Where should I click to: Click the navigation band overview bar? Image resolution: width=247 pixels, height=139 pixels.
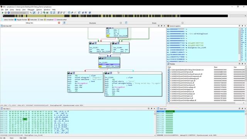click(x=115, y=16)
